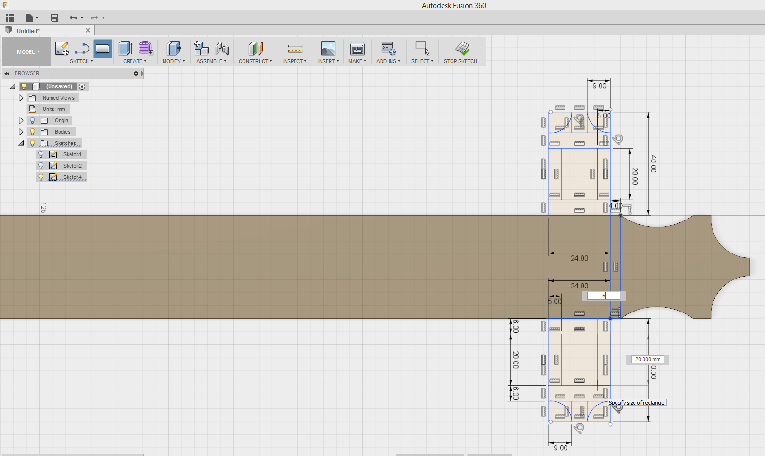Activate the Unsaved component radio button
This screenshot has width=765, height=456.
[x=82, y=86]
